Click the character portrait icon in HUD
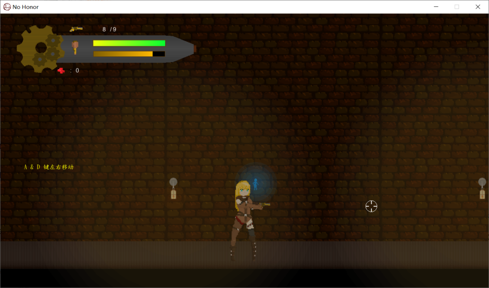Viewport: 489px width, 288px height. tap(75, 48)
